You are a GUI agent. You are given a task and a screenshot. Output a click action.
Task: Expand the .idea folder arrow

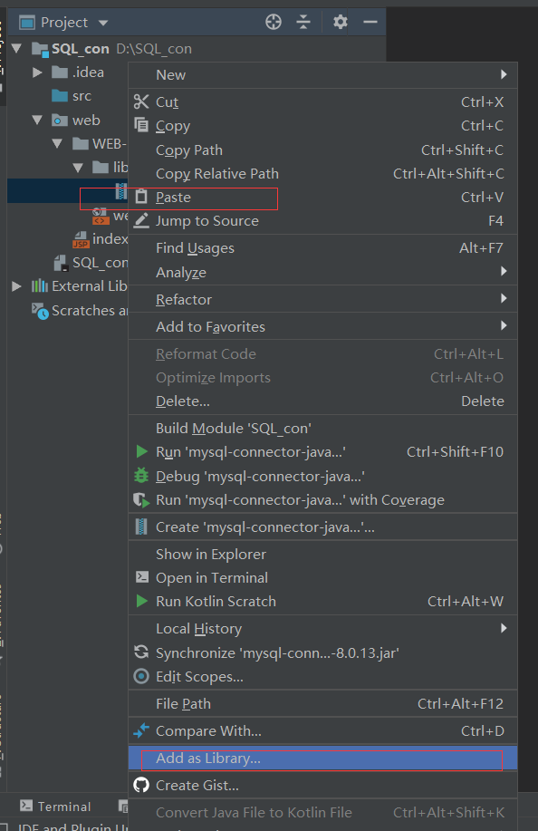click(37, 72)
